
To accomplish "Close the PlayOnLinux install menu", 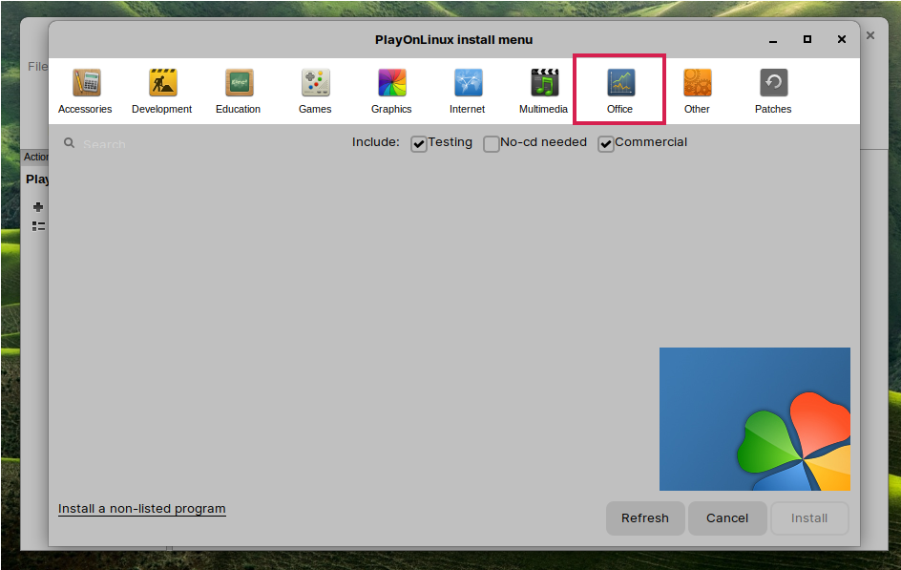I will point(842,39).
